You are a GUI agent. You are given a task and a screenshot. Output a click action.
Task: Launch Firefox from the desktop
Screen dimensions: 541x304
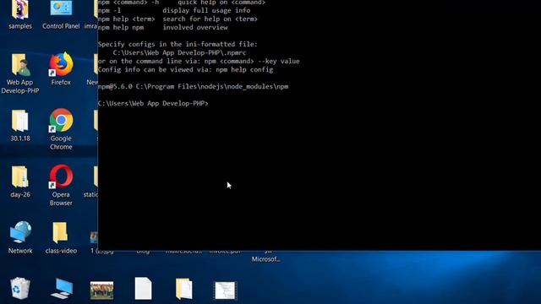point(61,69)
